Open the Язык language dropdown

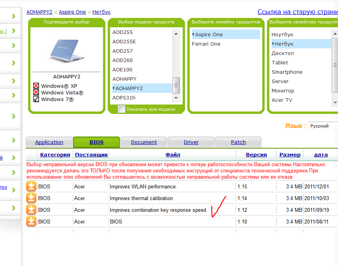pyautogui.click(x=323, y=126)
